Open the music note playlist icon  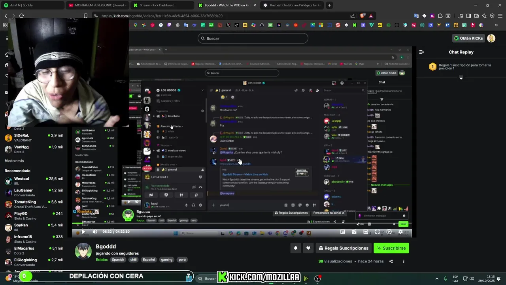[x=461, y=16]
